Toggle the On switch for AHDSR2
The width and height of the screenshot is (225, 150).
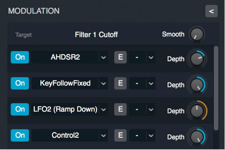coord(20,57)
